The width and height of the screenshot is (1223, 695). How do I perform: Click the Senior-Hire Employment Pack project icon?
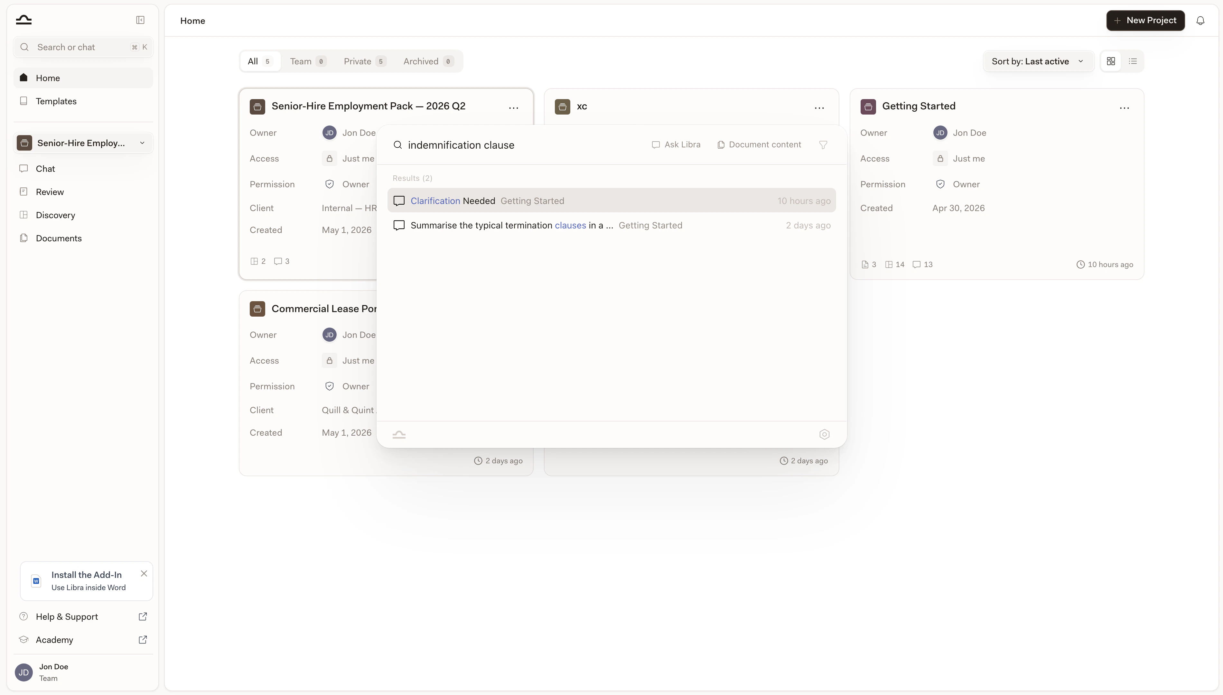point(257,107)
